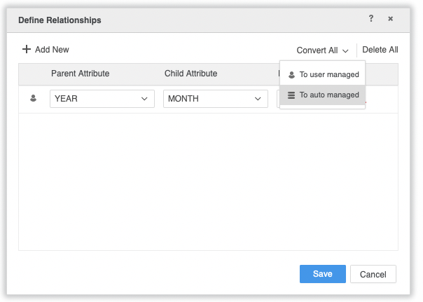Open the YEAR parent attribute dropdown

102,99
